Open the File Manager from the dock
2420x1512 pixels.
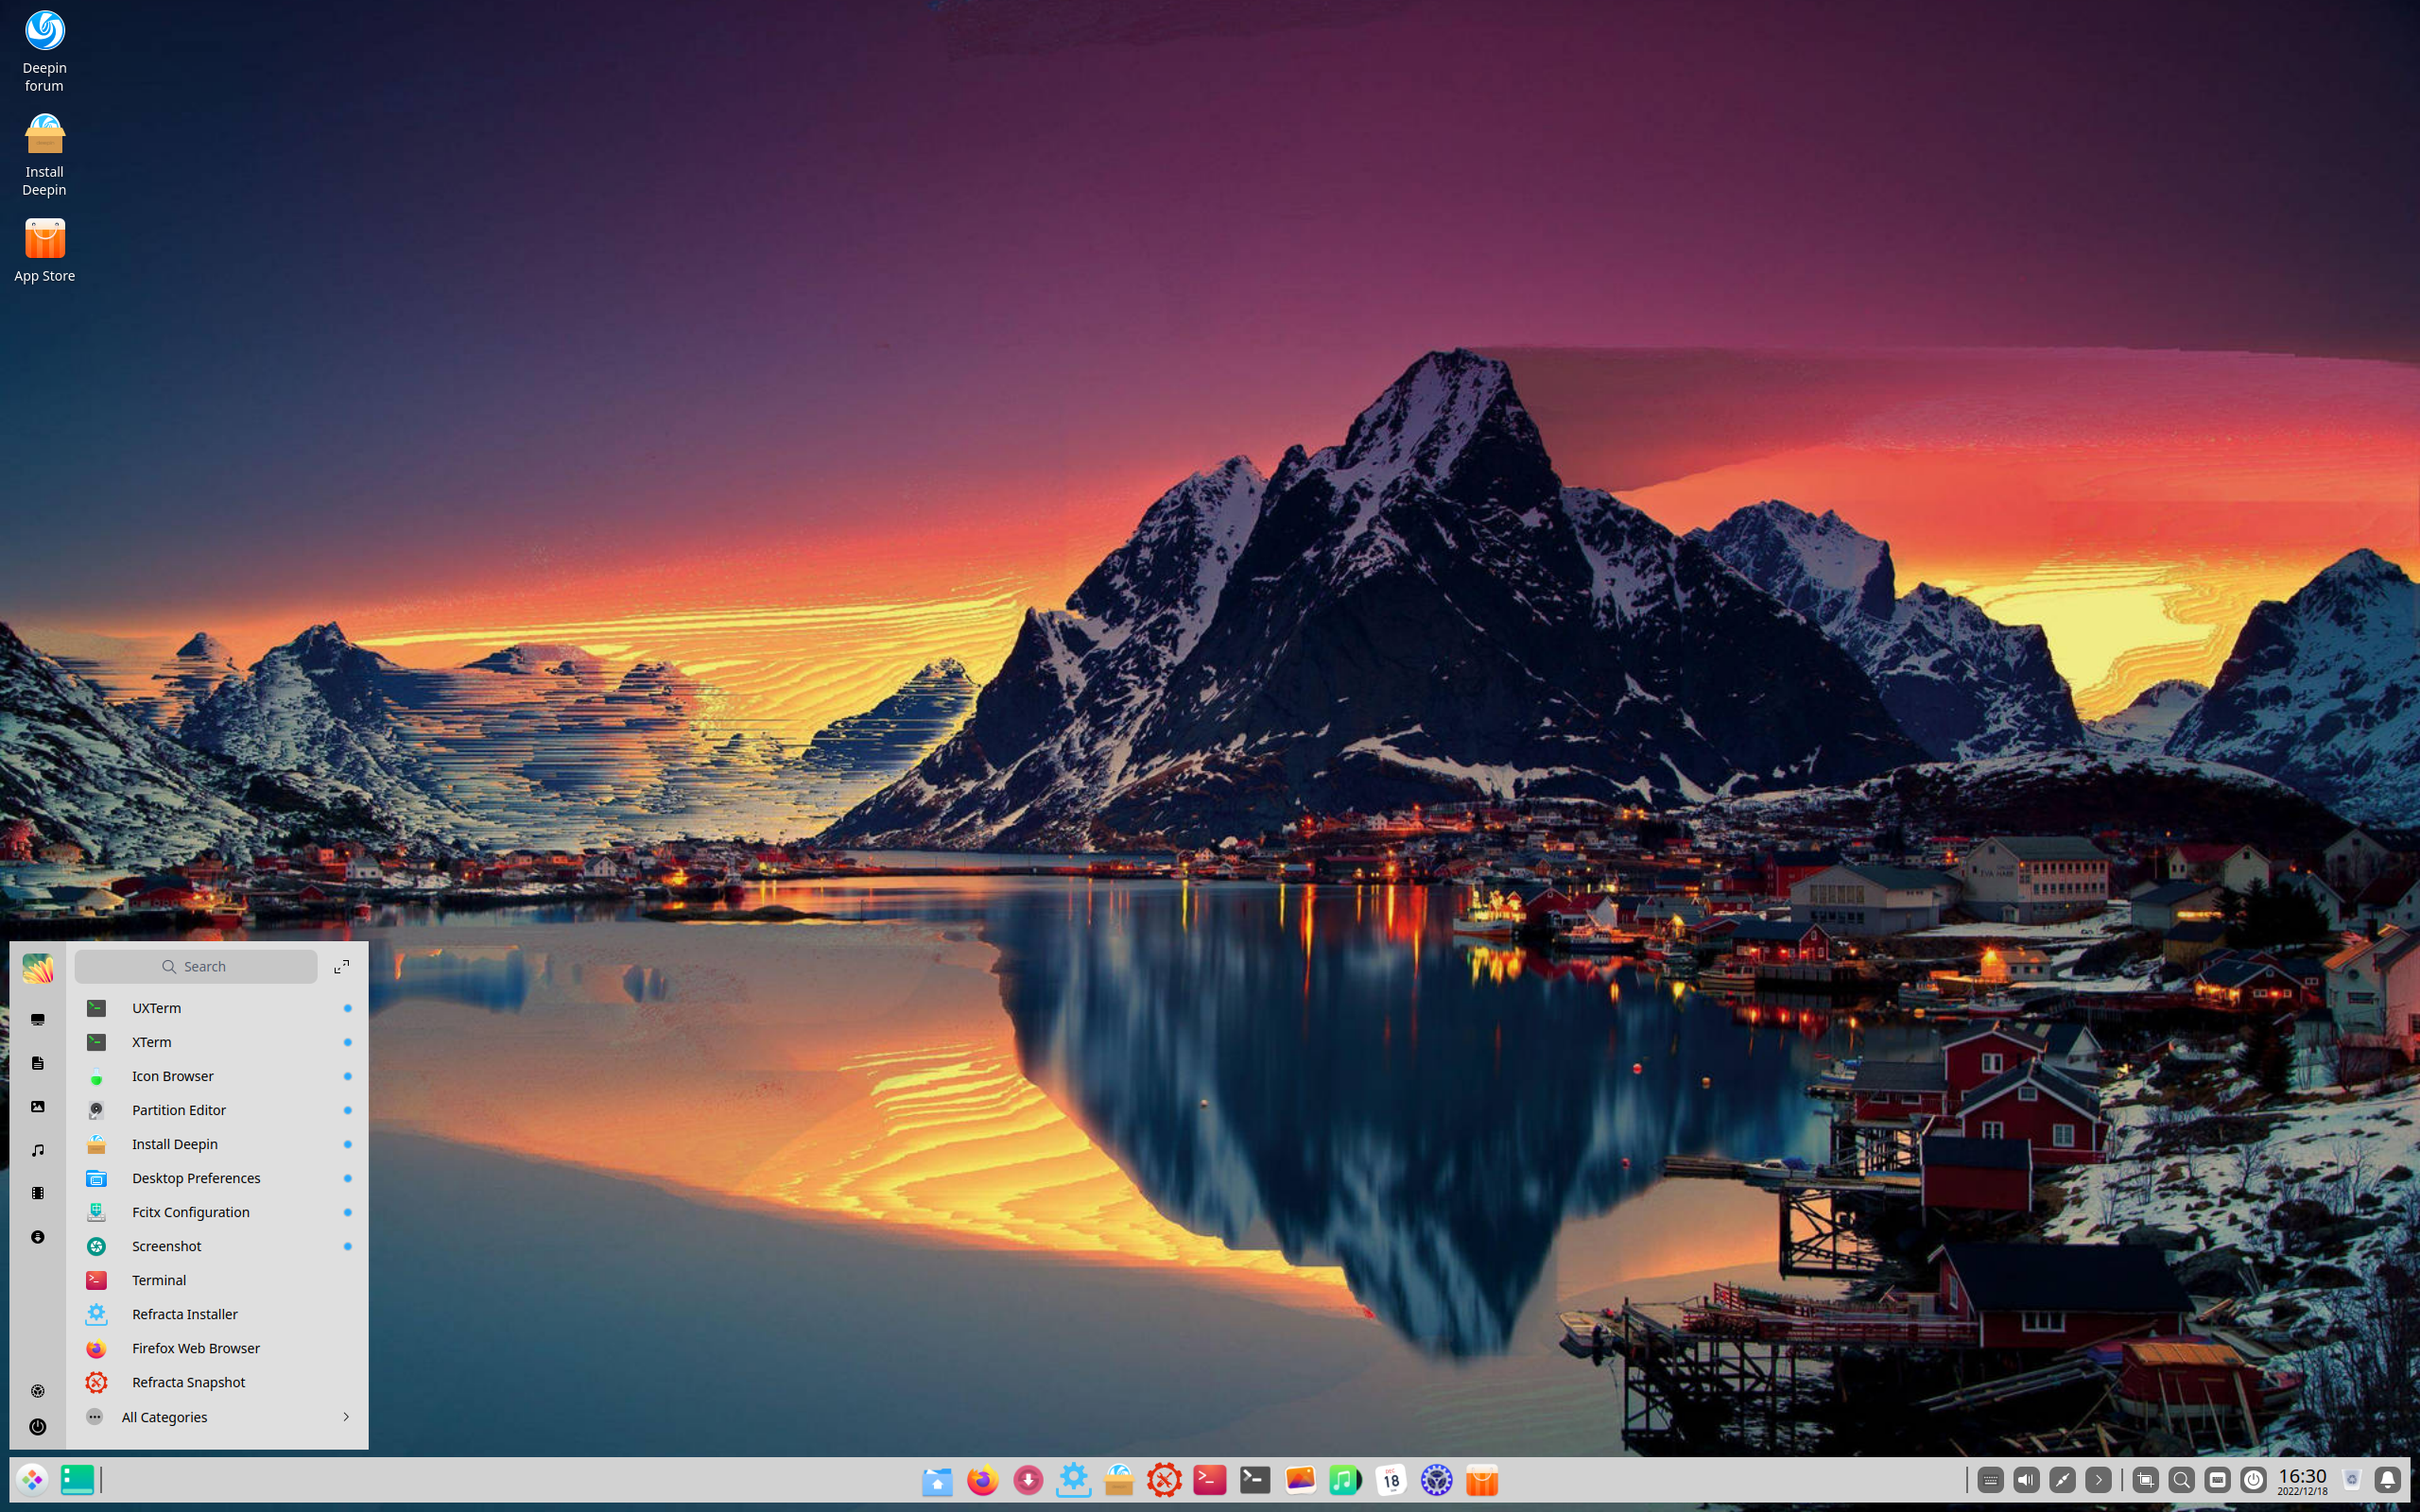(x=937, y=1480)
